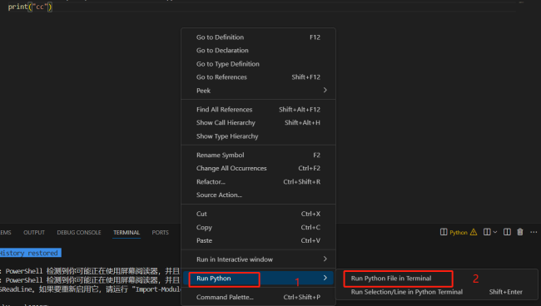Open the terminal panel more actions ellipsis
541x306 pixels.
point(534,232)
